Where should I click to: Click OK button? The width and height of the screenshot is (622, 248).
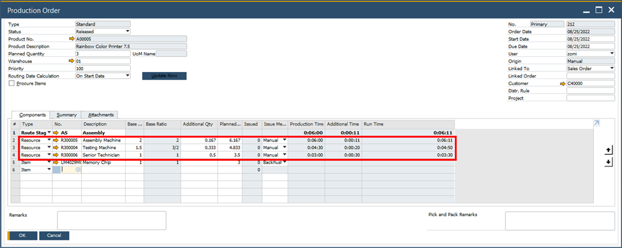pyautogui.click(x=22, y=236)
